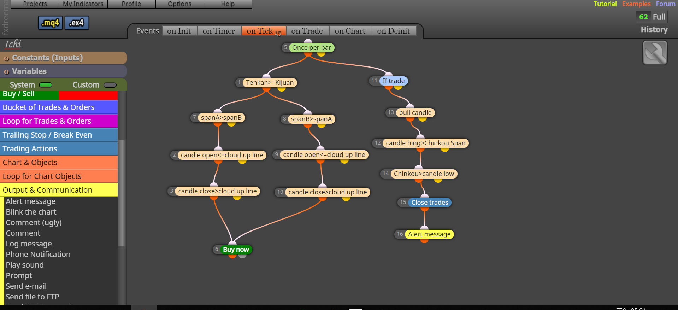Select the Alert message block in list
Image resolution: width=678 pixels, height=310 pixels.
[31, 201]
